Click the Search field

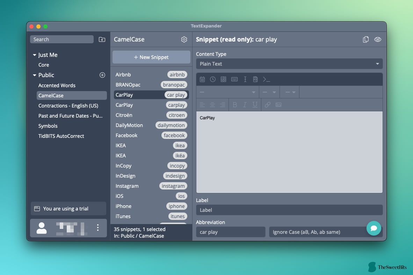62,39
